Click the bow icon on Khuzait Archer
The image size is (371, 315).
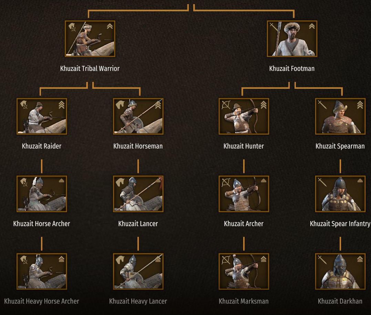click(x=226, y=182)
